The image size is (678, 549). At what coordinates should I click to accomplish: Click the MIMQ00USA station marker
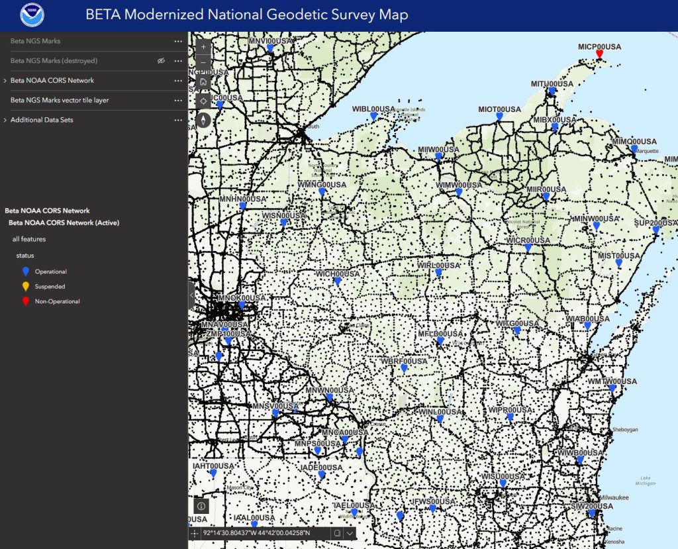634,149
